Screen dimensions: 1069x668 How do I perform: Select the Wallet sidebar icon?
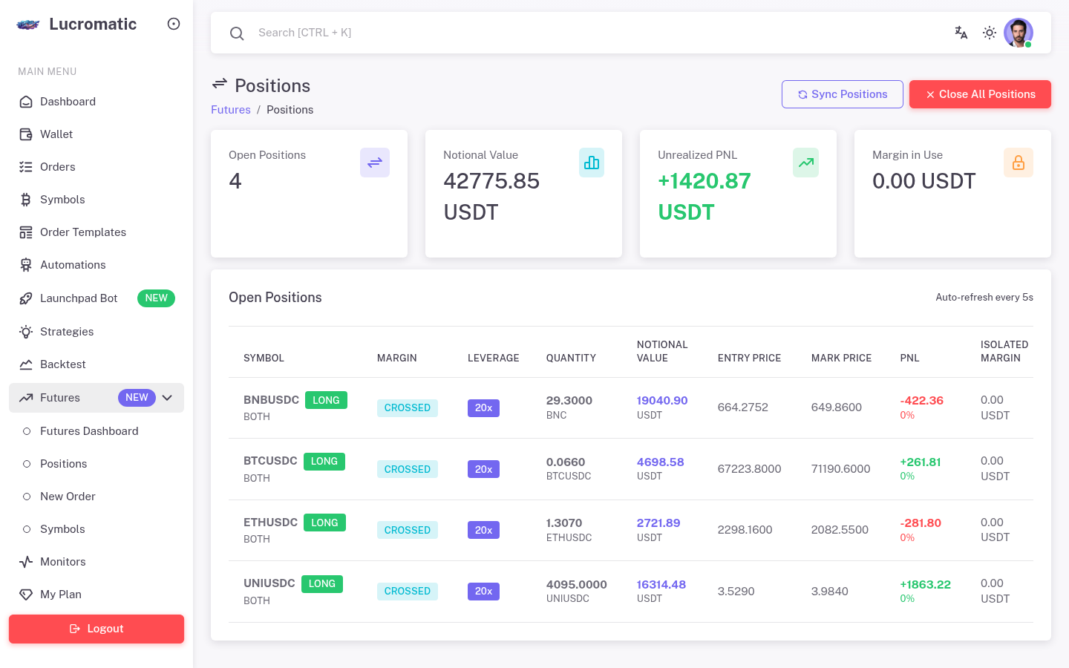point(25,134)
